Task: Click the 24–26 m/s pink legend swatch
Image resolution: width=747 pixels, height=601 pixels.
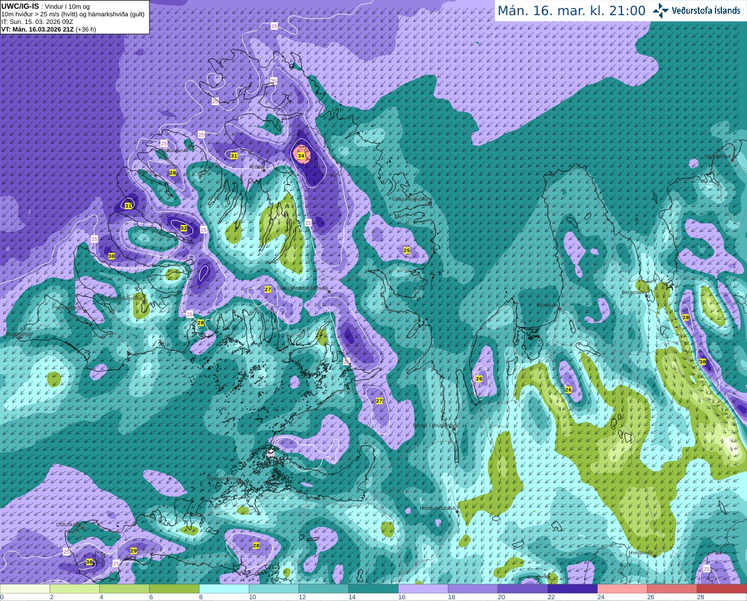Action: (x=623, y=589)
